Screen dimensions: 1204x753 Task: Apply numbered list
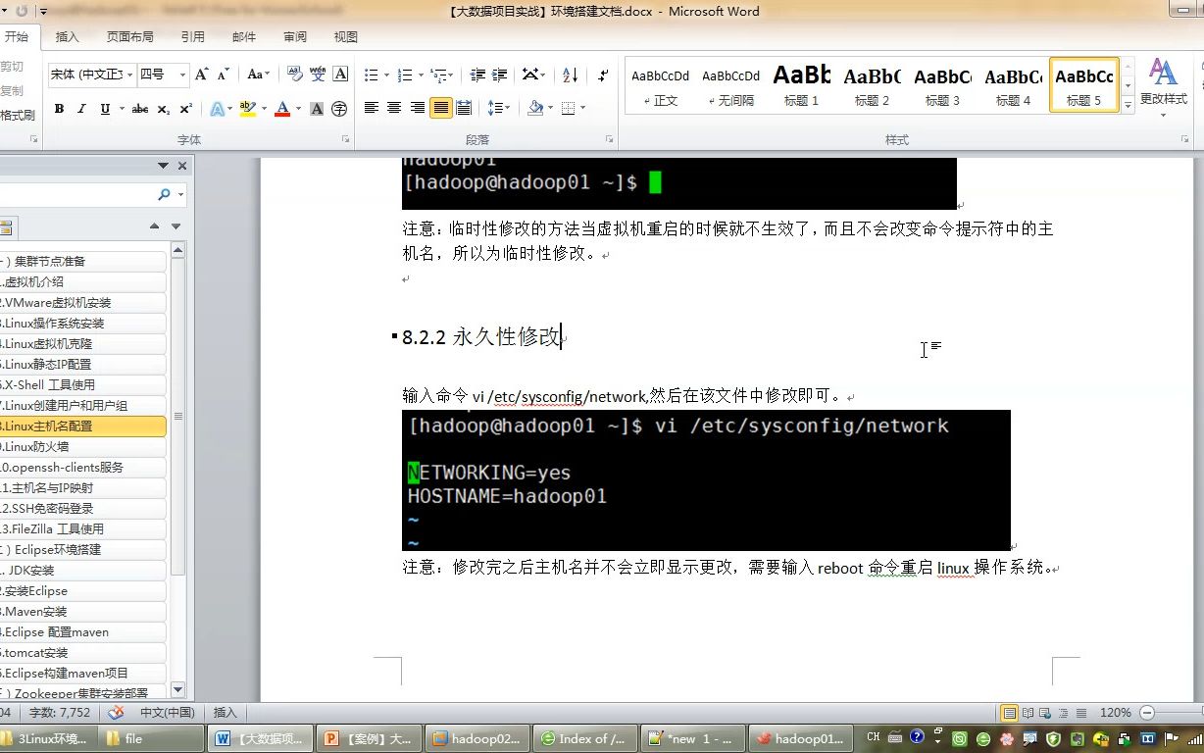pos(405,75)
